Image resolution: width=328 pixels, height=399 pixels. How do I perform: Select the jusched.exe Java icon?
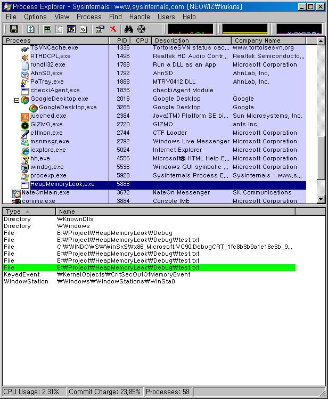[x=25, y=117]
